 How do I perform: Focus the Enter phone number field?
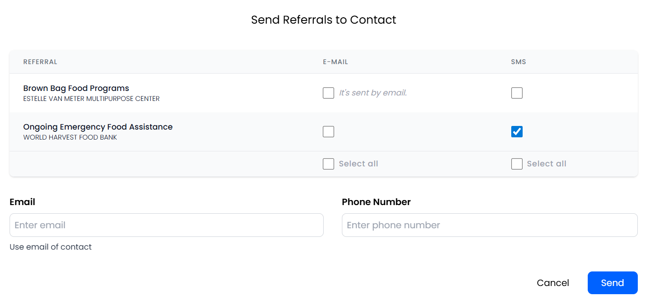point(489,225)
